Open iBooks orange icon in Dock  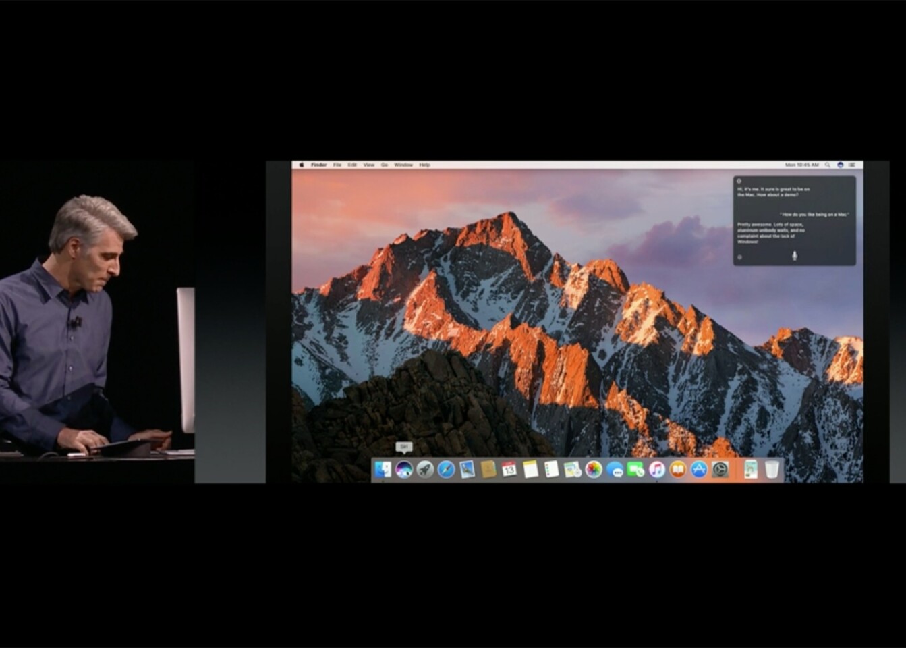(678, 469)
